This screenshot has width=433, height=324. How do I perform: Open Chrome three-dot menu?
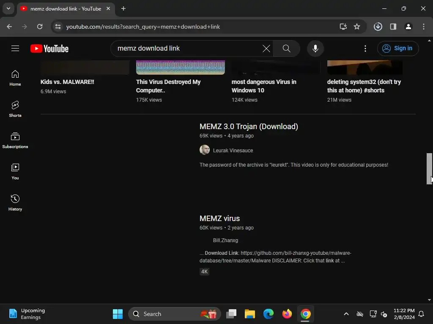[423, 27]
